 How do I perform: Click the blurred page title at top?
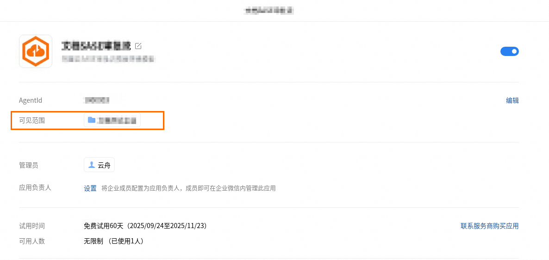(x=269, y=11)
